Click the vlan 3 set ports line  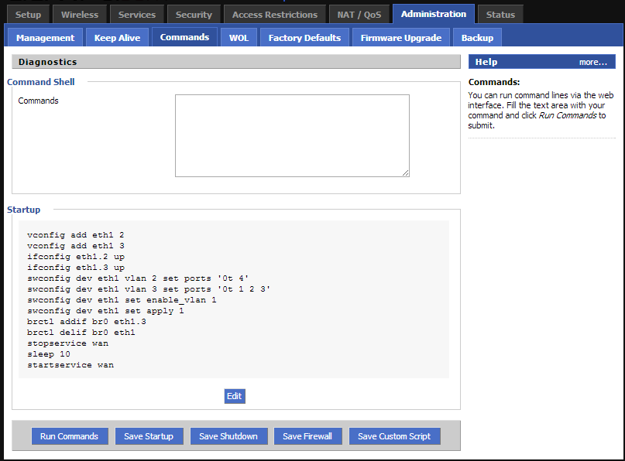pyautogui.click(x=149, y=289)
